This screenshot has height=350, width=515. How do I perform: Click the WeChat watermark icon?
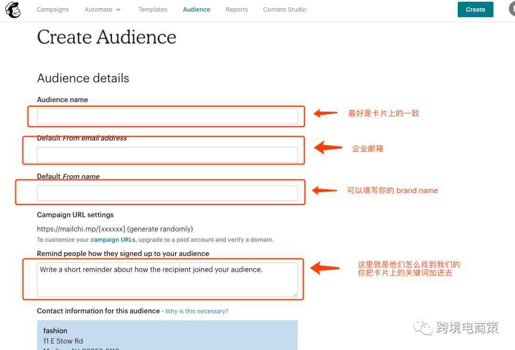pos(423,328)
